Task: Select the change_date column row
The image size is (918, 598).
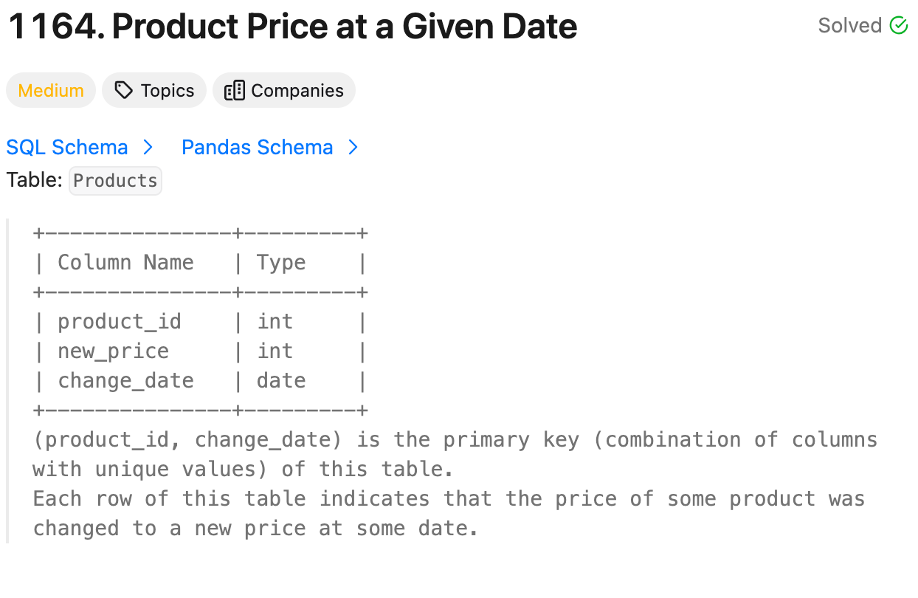Action: pos(125,381)
